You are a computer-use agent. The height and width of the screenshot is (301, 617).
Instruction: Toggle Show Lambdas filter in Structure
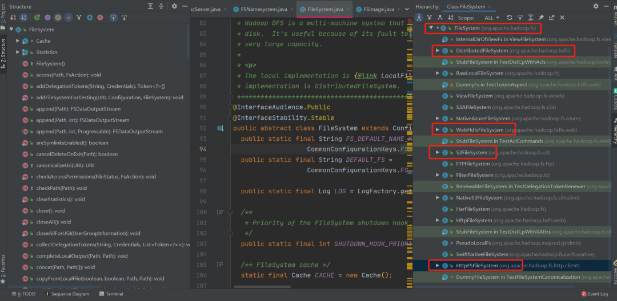[101, 18]
